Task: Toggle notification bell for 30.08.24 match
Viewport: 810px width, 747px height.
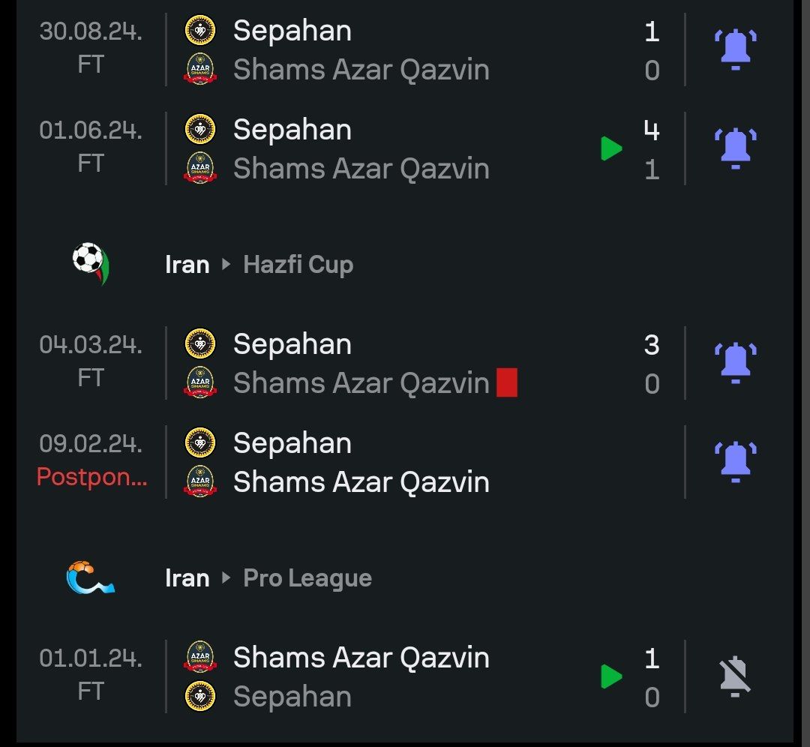Action: coord(735,49)
